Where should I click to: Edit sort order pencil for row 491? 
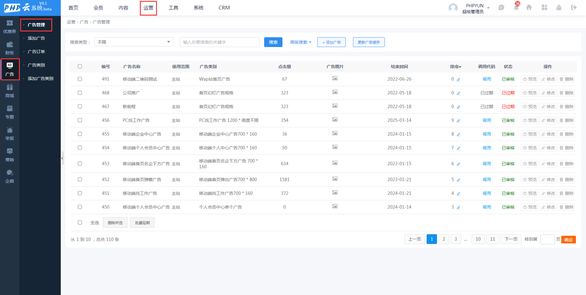click(x=458, y=79)
